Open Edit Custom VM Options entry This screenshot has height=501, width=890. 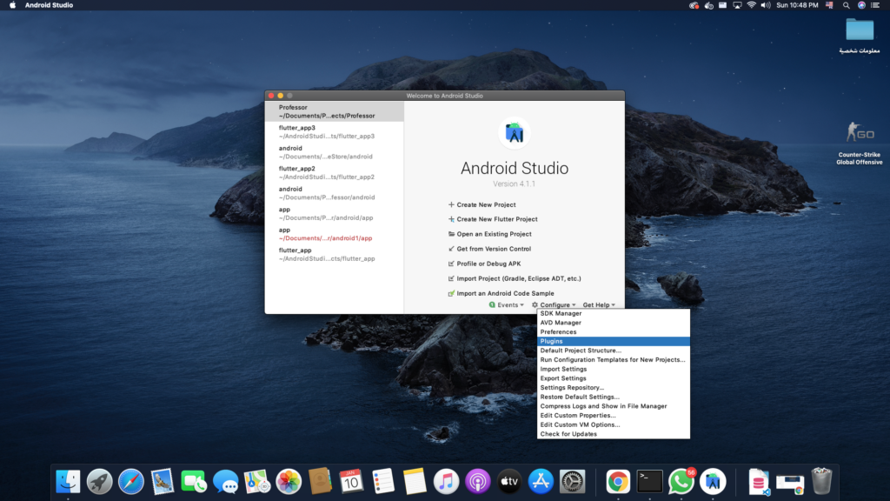click(613, 424)
